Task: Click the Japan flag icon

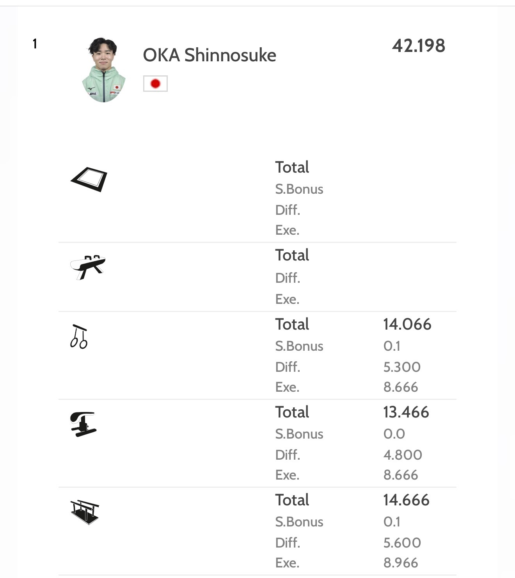Action: (x=155, y=84)
